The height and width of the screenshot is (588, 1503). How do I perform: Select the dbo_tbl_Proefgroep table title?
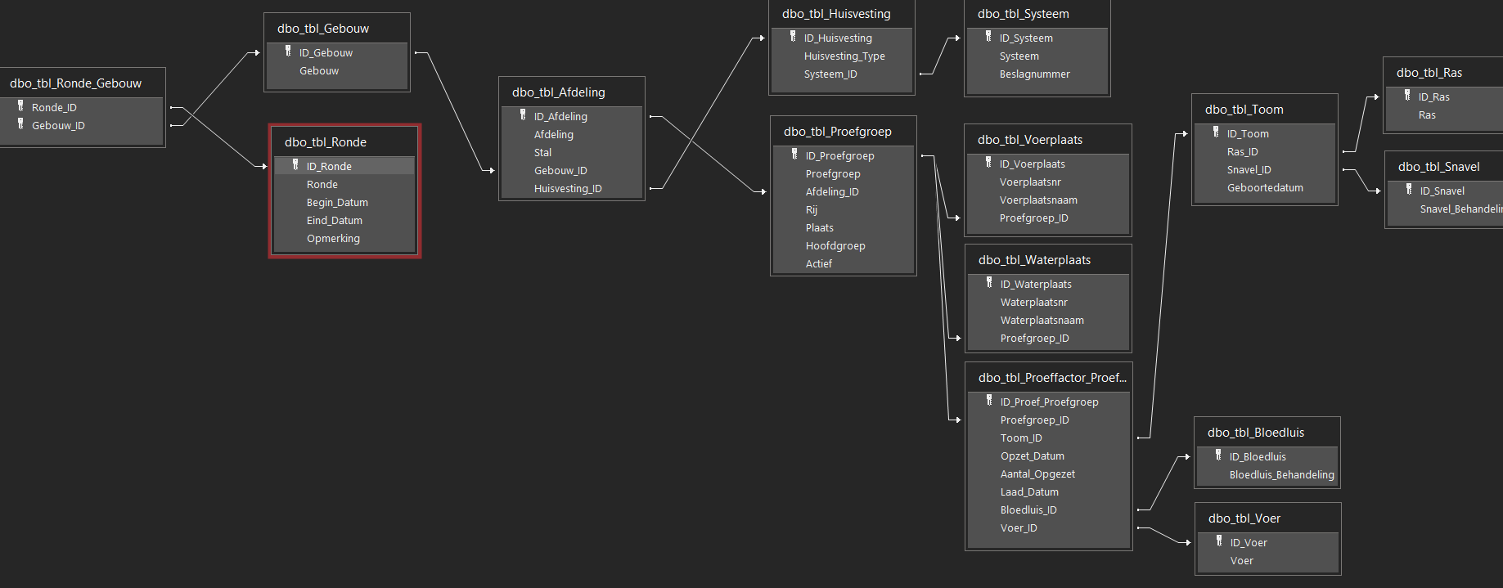point(837,132)
